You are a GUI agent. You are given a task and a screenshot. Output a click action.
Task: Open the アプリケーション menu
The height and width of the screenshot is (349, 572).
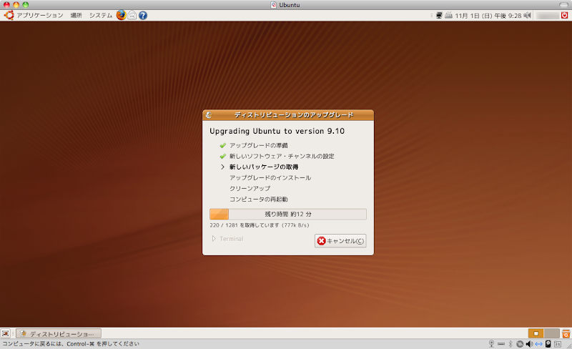(40, 15)
